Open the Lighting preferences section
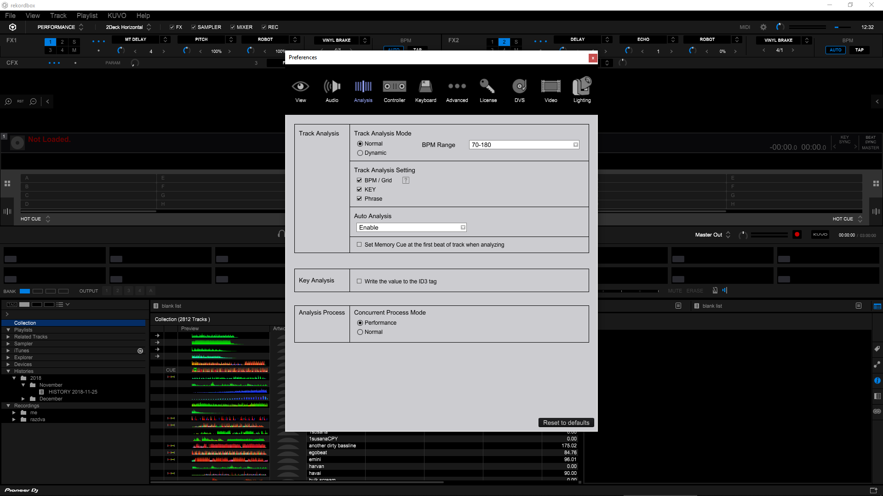 582,90
